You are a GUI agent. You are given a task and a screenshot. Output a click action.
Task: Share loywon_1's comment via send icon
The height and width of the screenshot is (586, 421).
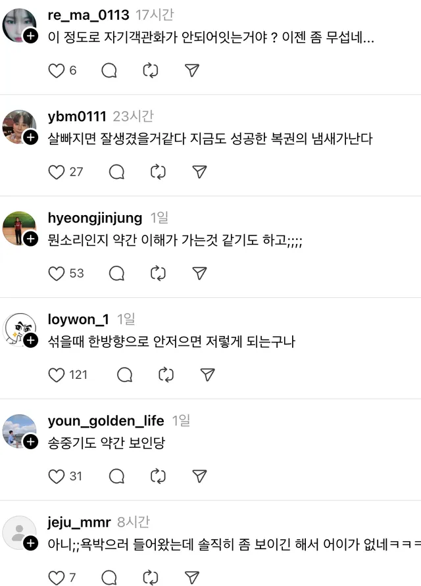click(207, 374)
